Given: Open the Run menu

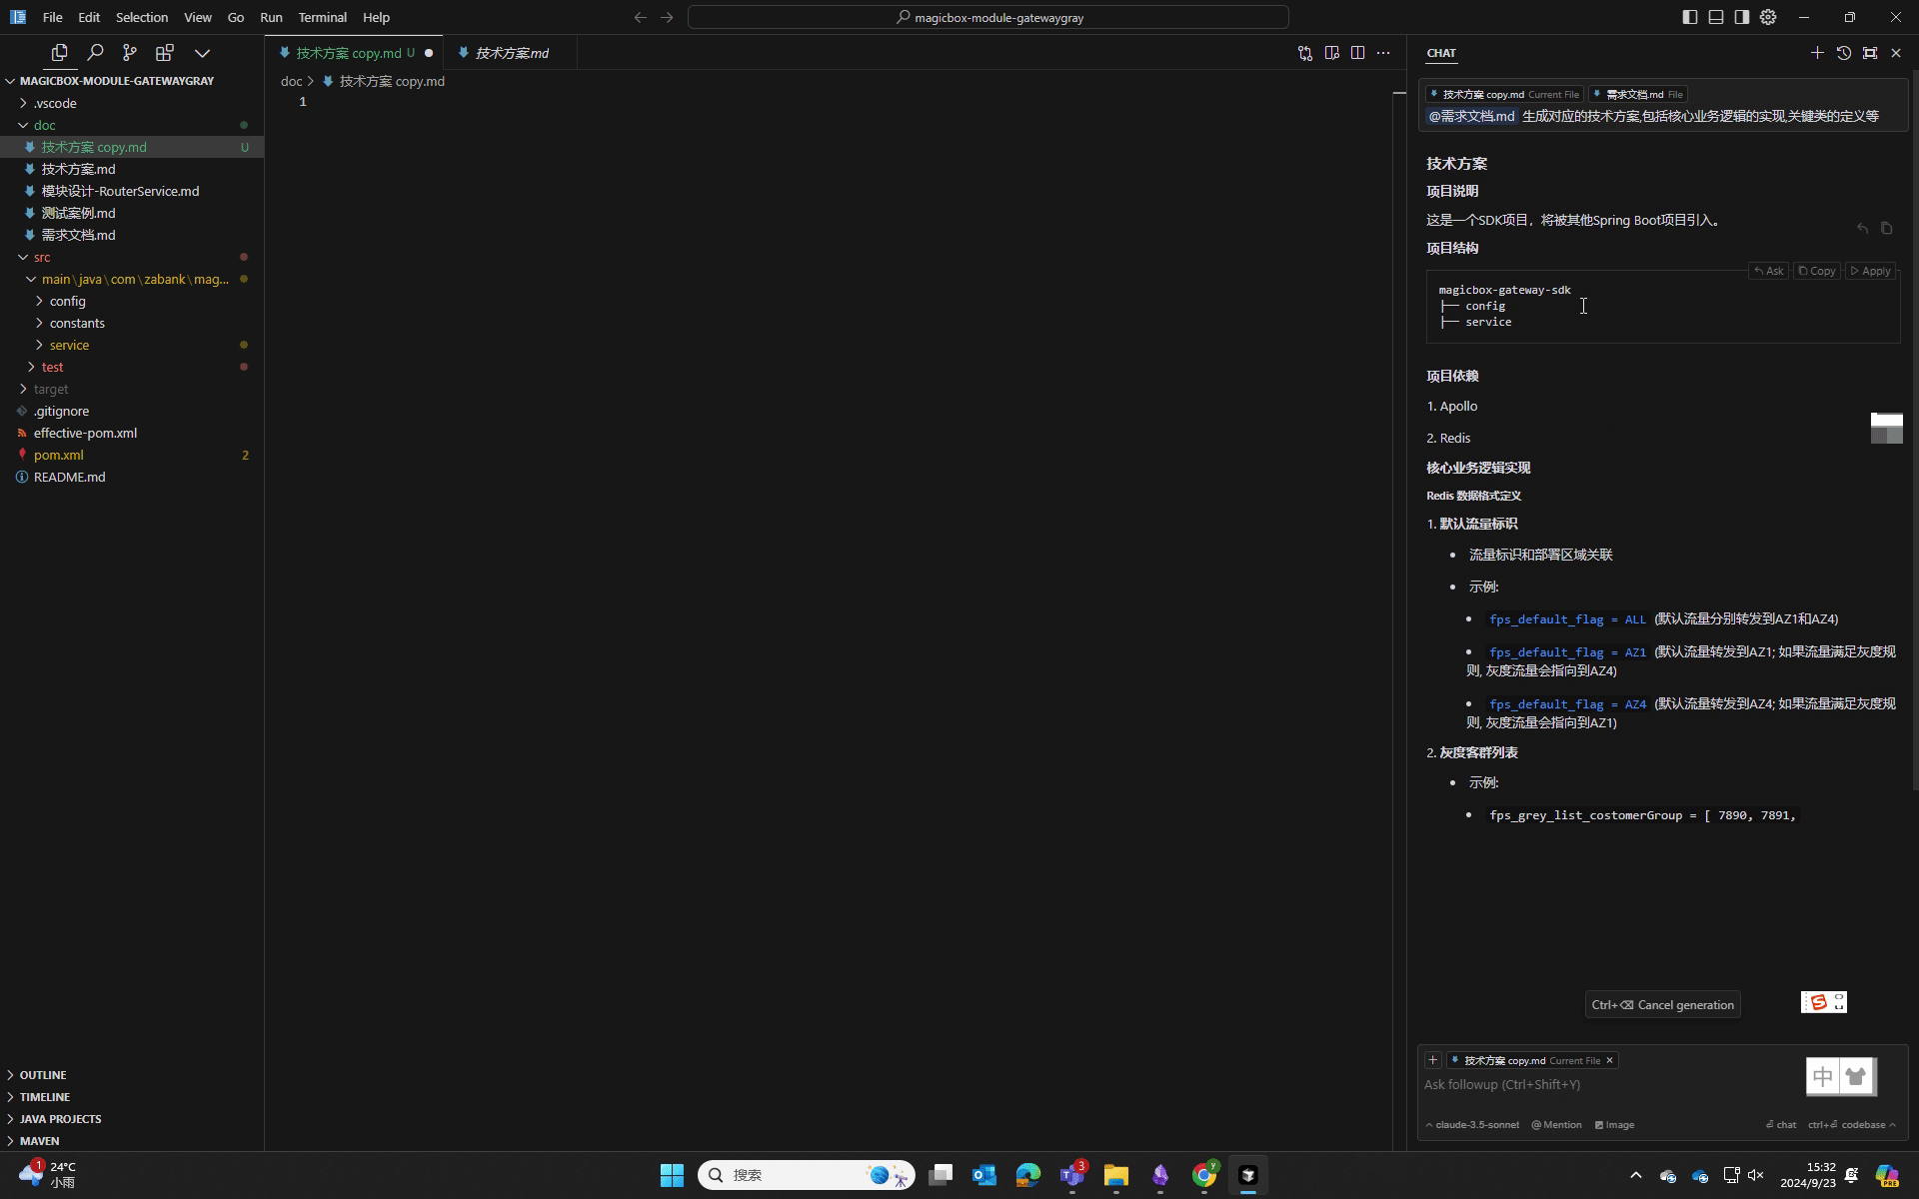Looking at the screenshot, I should click(271, 17).
